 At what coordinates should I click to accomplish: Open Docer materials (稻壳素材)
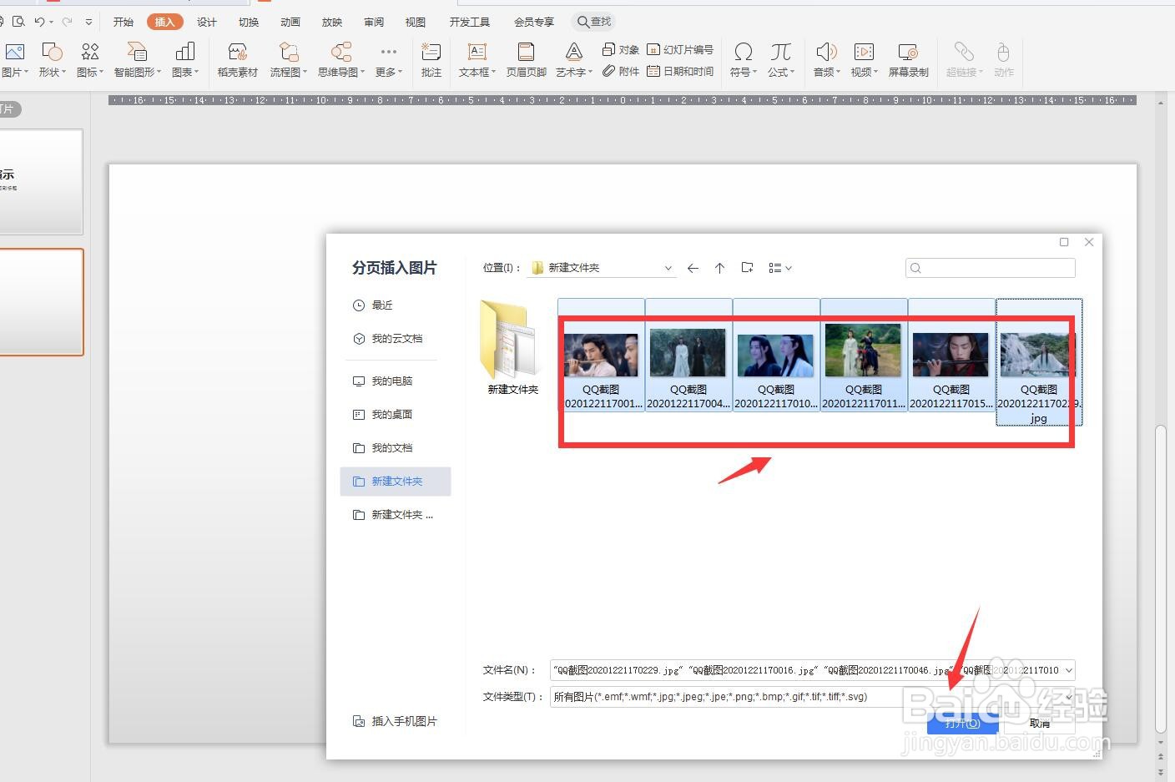[x=238, y=60]
